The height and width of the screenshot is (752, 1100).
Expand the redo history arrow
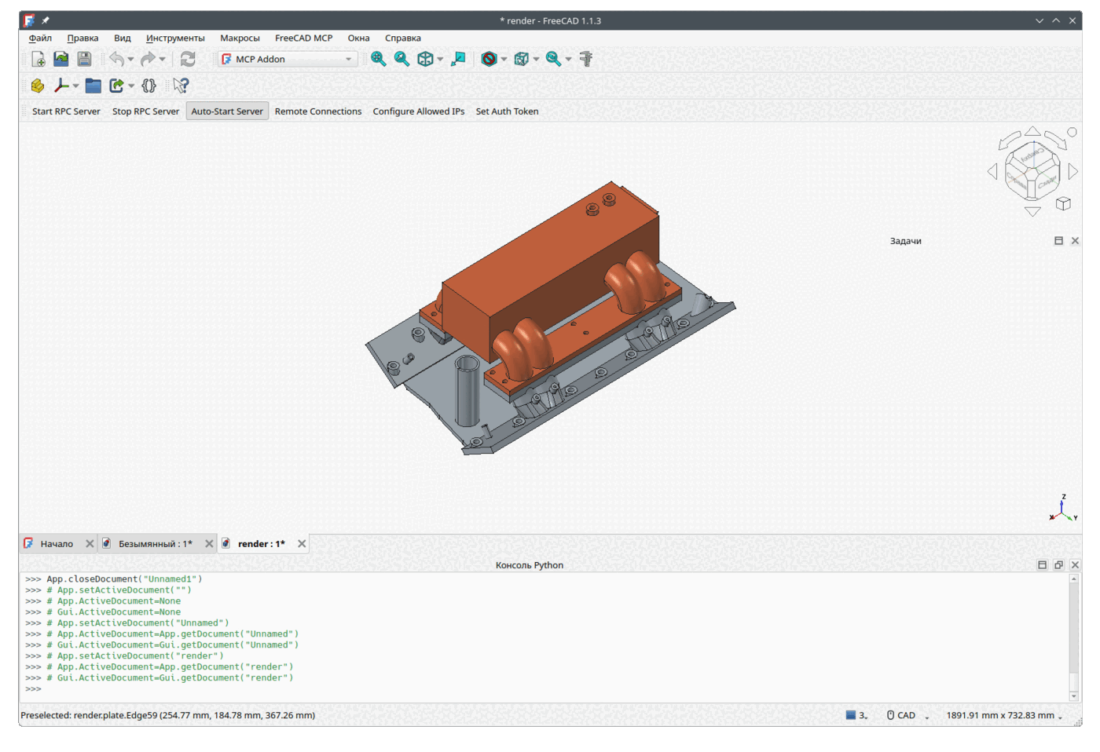click(163, 59)
